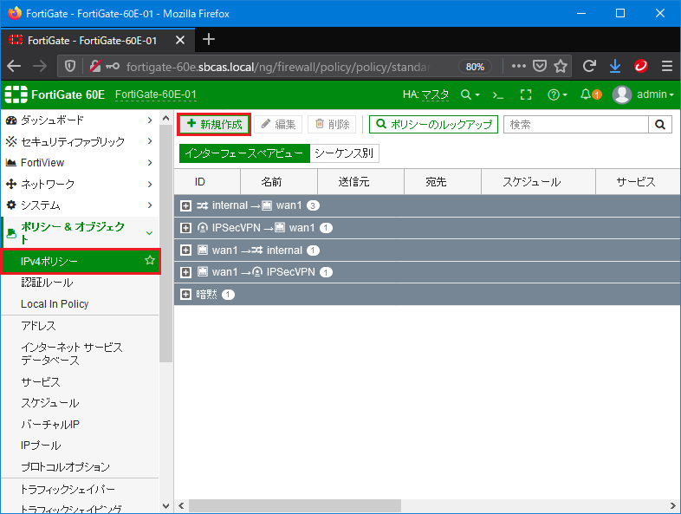
Task: Click the Trend Micro extension icon
Action: (641, 66)
